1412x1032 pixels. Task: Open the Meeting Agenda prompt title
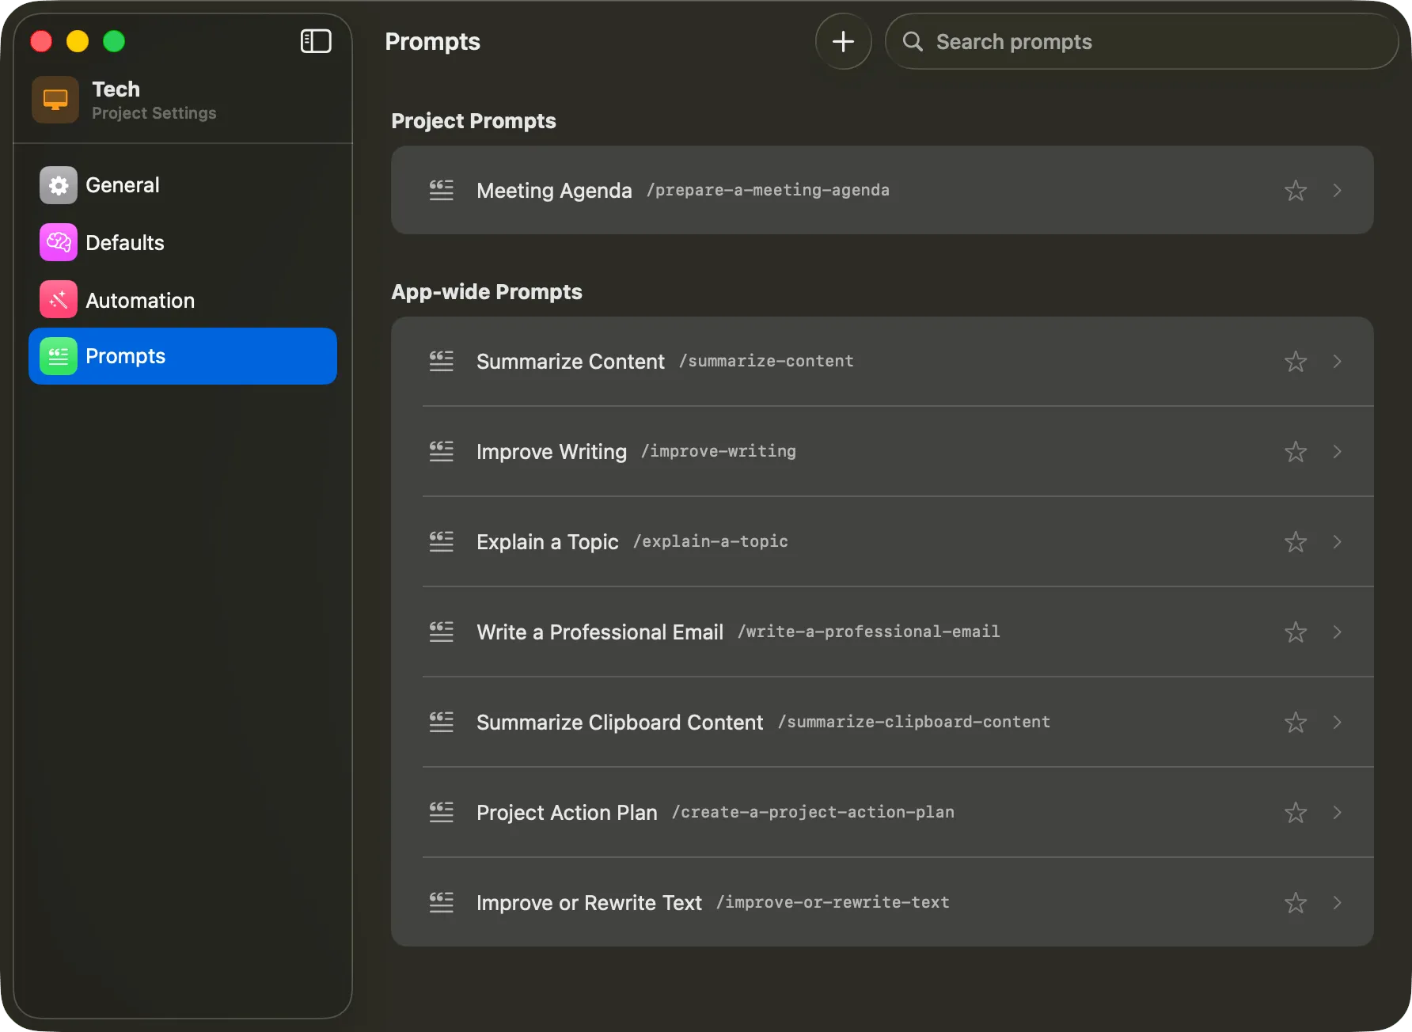(554, 191)
